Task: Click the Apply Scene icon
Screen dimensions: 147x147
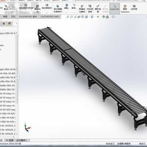Action: pos(107,17)
